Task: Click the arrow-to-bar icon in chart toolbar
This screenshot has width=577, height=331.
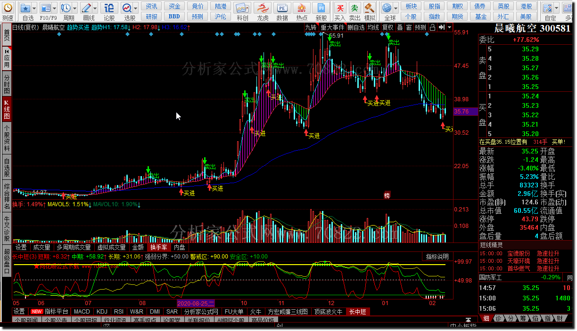Action: pyautogui.click(x=441, y=28)
